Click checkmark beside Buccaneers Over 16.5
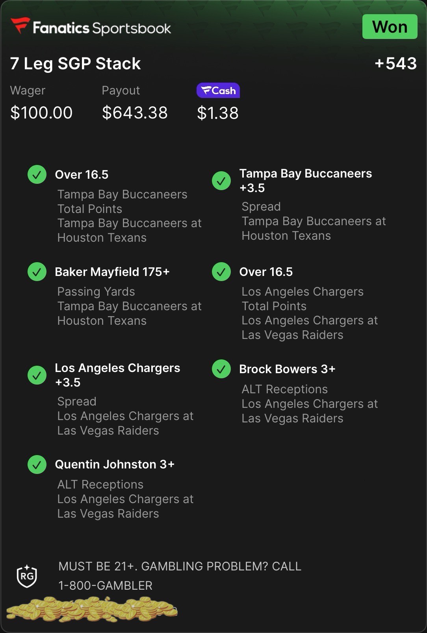427x633 pixels. click(x=37, y=174)
